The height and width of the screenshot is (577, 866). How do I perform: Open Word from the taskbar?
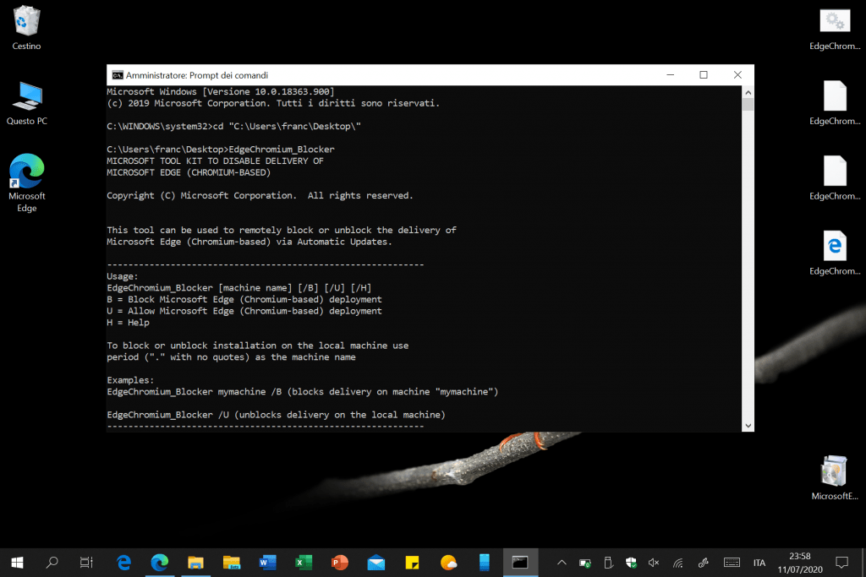[x=267, y=562]
